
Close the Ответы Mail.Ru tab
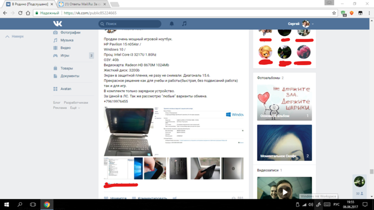(104, 4)
